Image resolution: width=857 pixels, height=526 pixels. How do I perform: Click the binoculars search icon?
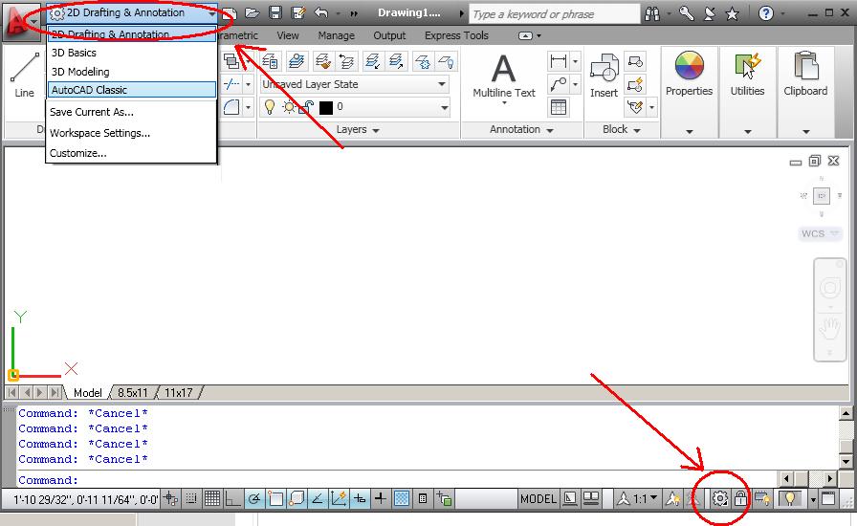click(652, 13)
